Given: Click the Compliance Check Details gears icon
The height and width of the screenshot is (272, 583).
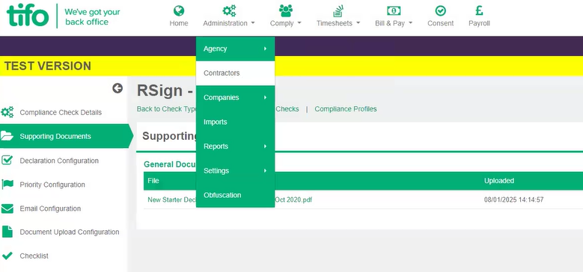Looking at the screenshot, I should coord(7,112).
